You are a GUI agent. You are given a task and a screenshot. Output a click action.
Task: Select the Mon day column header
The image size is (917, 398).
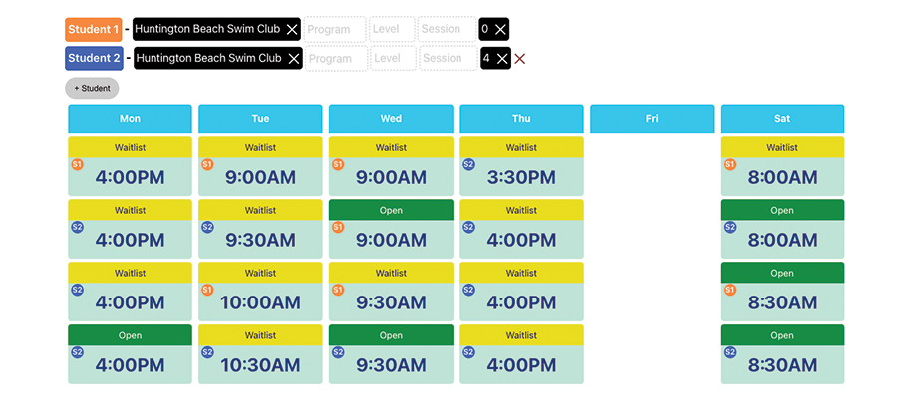pyautogui.click(x=130, y=119)
